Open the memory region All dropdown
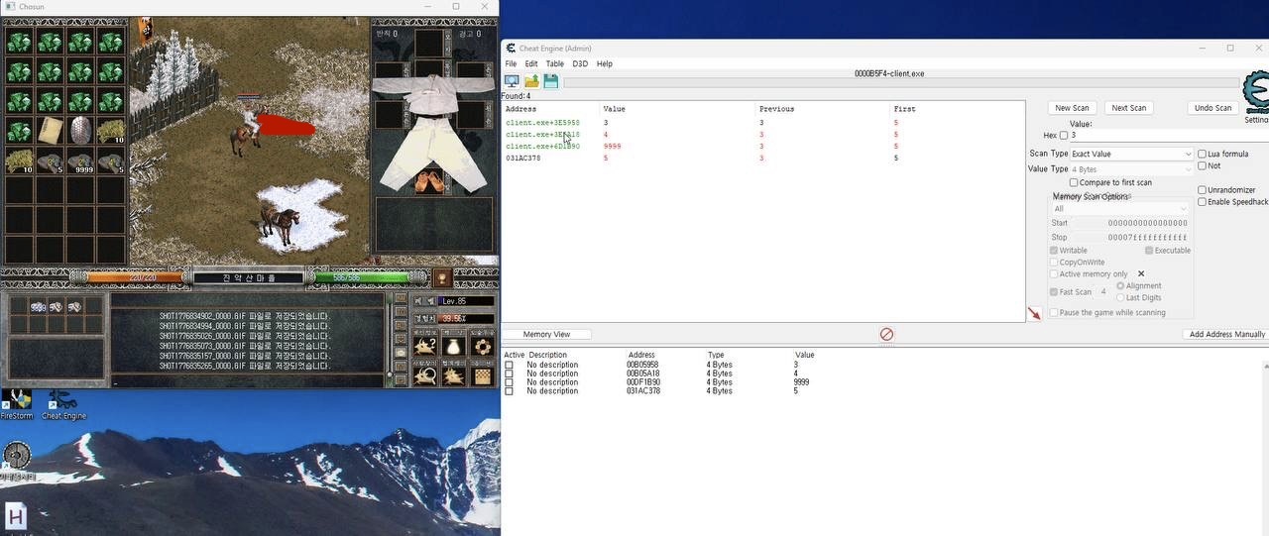The width and height of the screenshot is (1269, 536). click(x=1119, y=209)
